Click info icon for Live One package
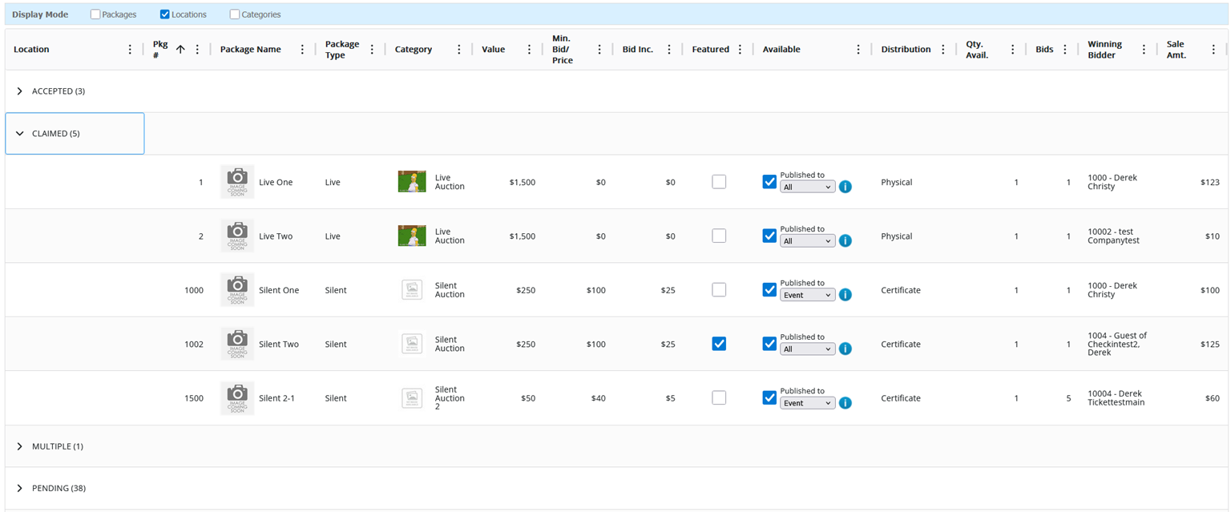 pyautogui.click(x=845, y=187)
